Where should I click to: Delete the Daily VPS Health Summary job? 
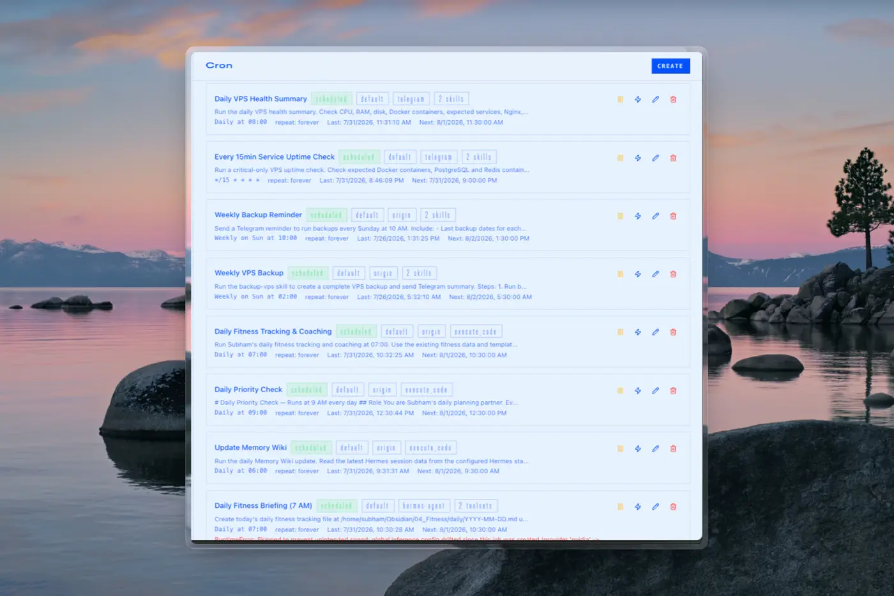coord(673,99)
